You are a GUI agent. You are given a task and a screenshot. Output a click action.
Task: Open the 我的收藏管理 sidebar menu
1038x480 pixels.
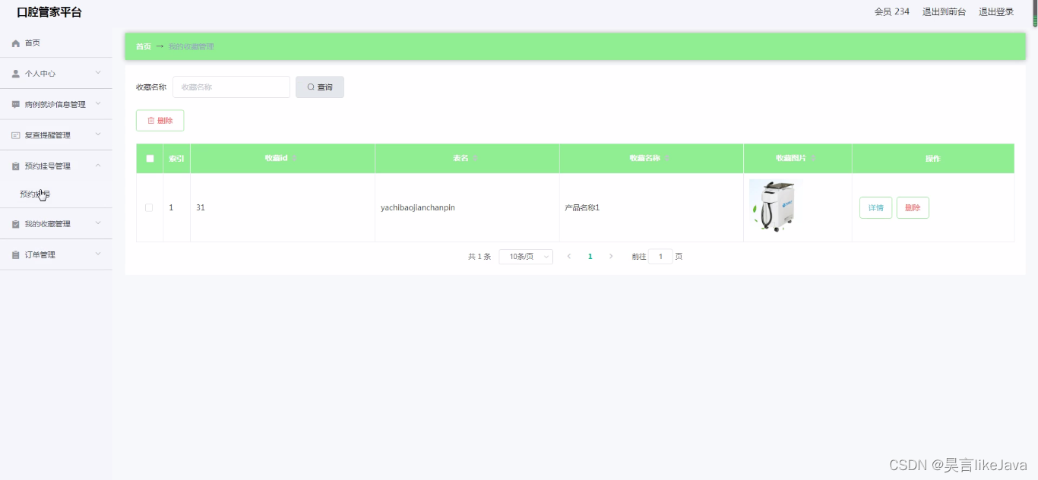[x=56, y=224]
